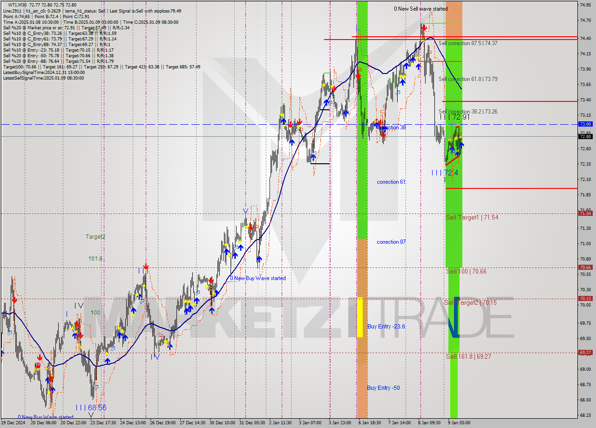This screenshot has height=428, width=596.
Task: Click the '| | | 72.4' point B label
Action: click(445, 173)
